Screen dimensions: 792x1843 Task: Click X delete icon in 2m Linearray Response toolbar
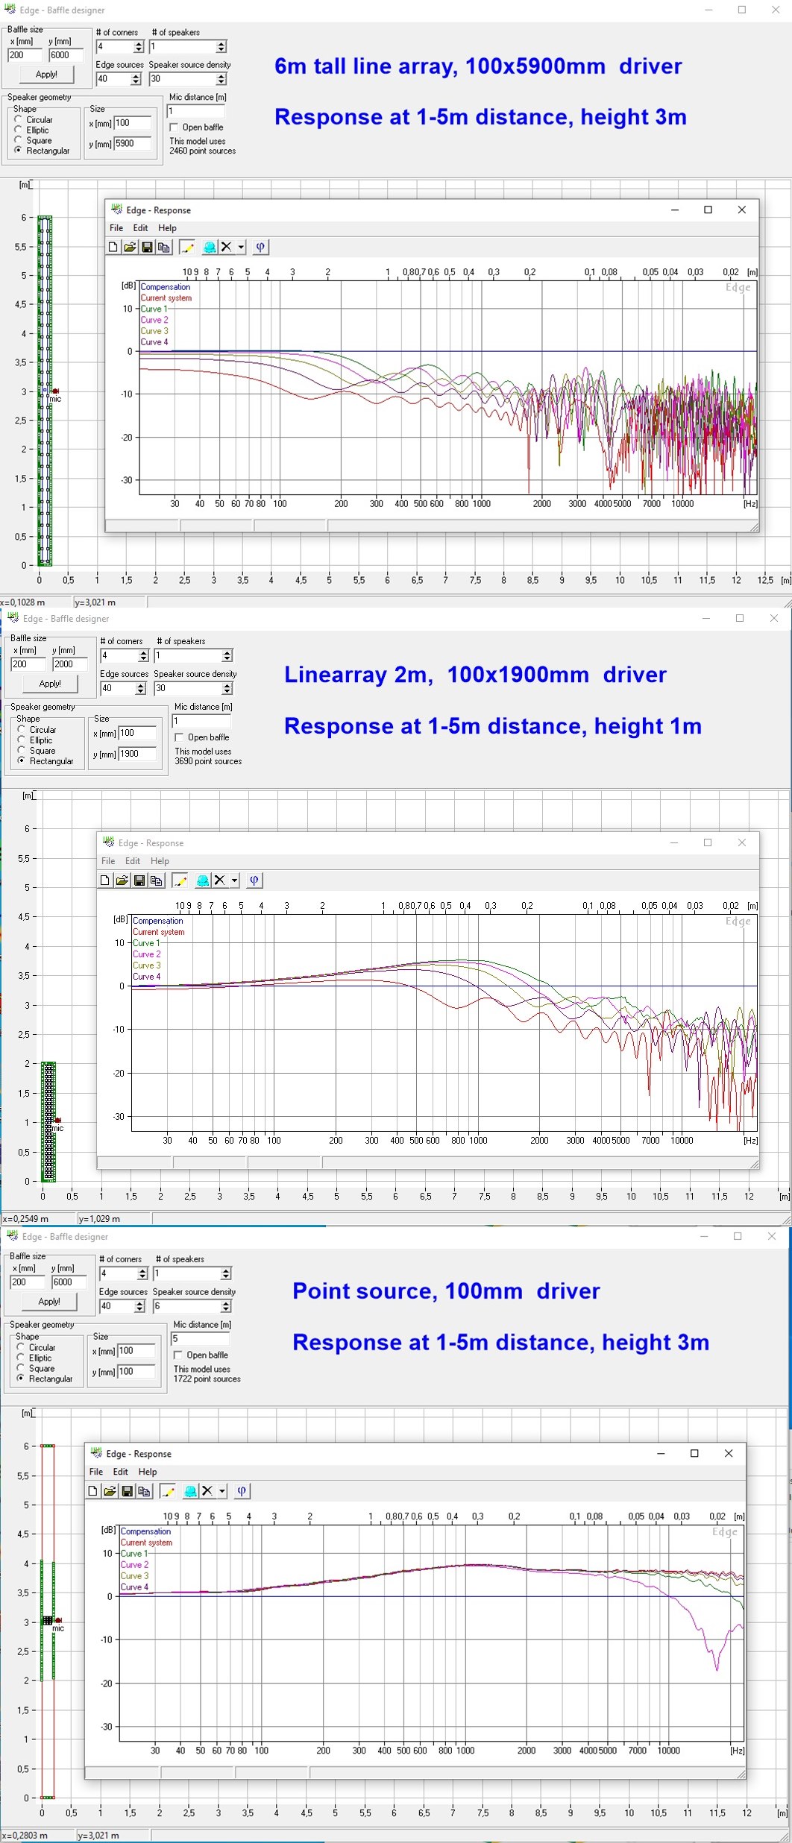219,880
